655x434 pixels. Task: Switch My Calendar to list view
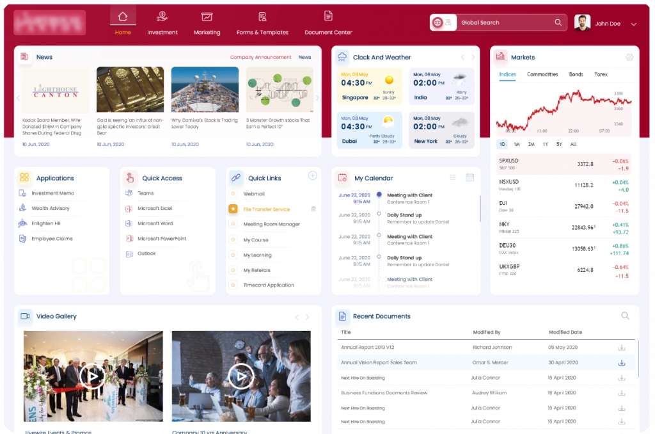tap(453, 177)
